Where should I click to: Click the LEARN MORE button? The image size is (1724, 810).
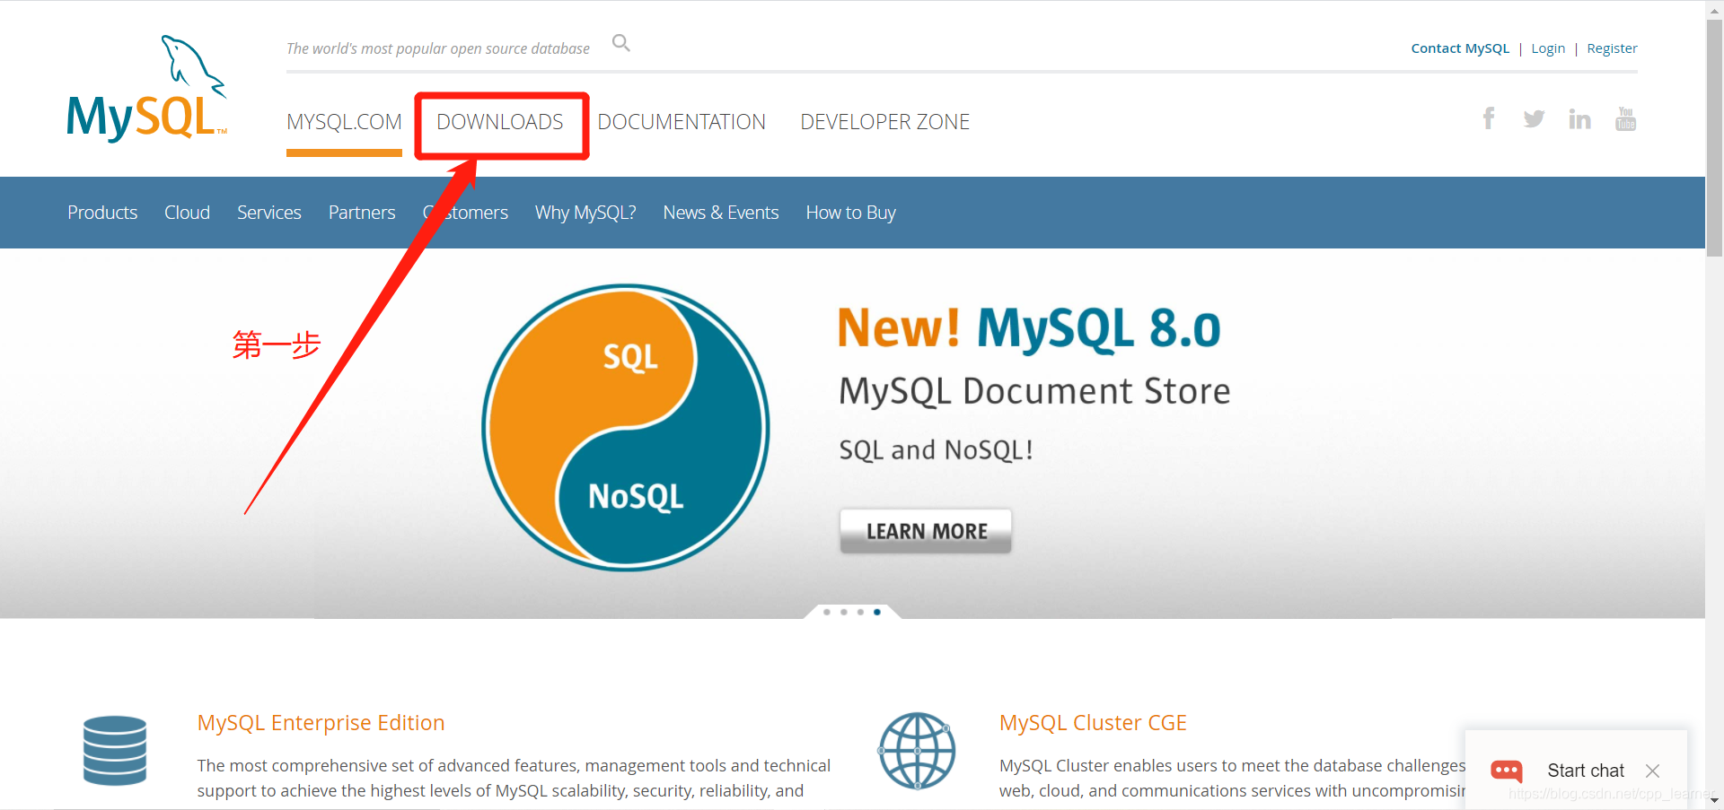tap(926, 531)
